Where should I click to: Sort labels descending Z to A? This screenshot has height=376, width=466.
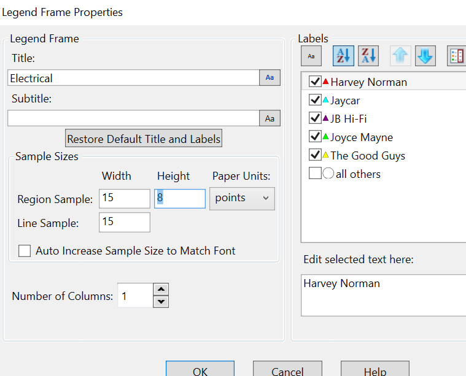(368, 56)
